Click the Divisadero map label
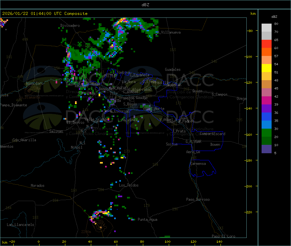This screenshot has width=291, height=246. (70, 26)
